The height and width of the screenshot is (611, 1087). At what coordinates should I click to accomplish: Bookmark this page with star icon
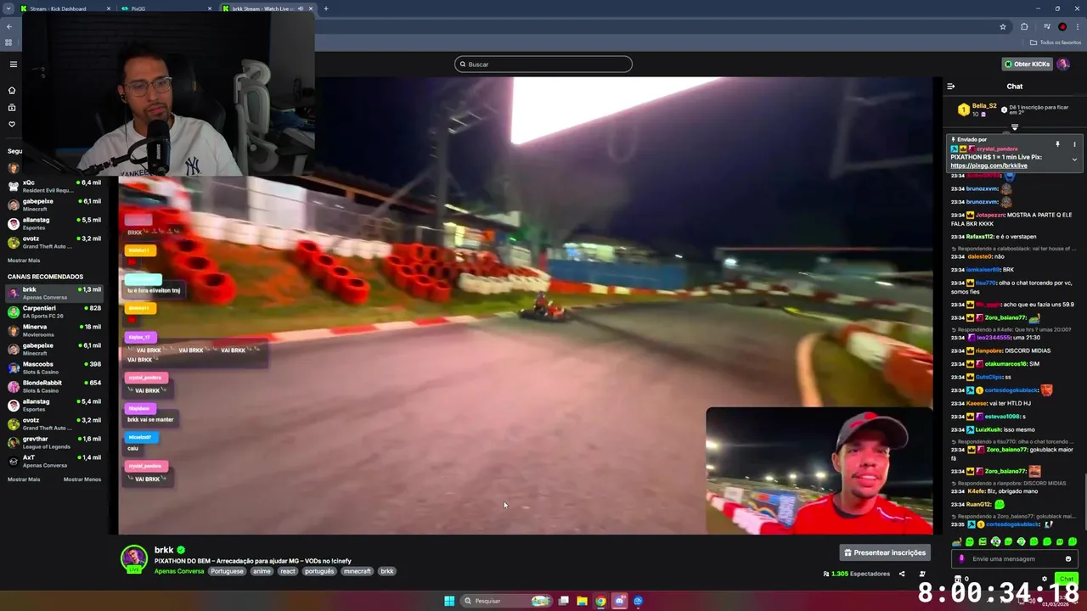pos(1003,26)
